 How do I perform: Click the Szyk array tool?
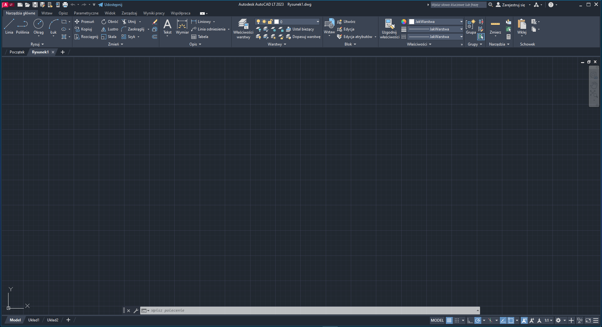coord(129,37)
